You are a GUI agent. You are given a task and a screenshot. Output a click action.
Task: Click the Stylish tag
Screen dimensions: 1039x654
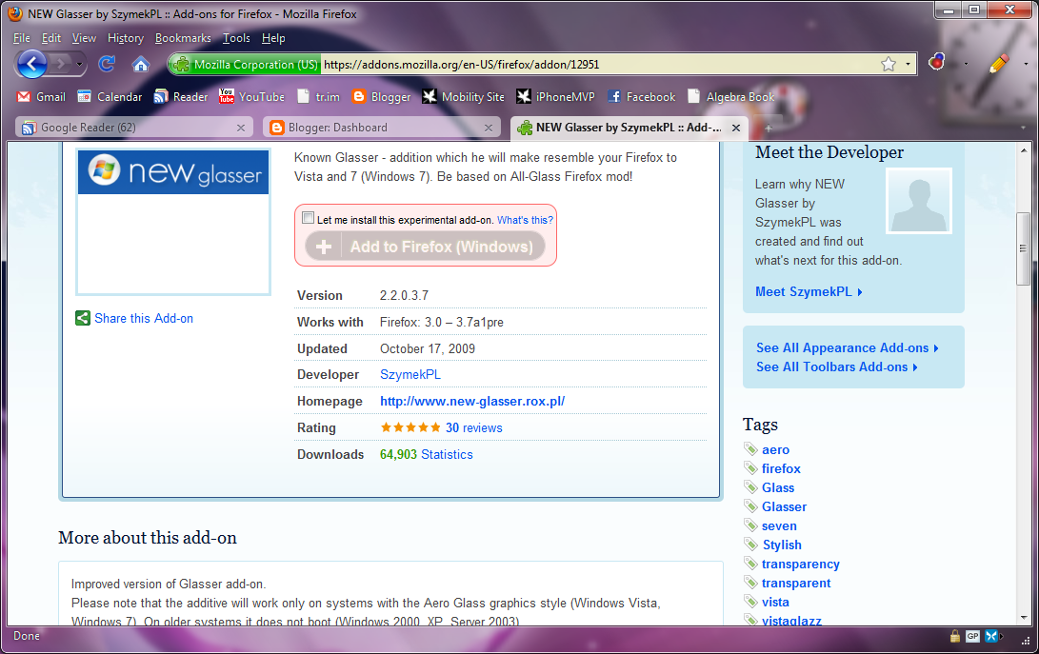click(x=782, y=545)
